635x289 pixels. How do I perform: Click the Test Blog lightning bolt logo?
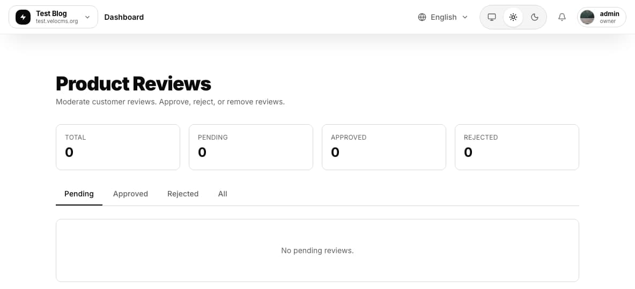pyautogui.click(x=23, y=17)
